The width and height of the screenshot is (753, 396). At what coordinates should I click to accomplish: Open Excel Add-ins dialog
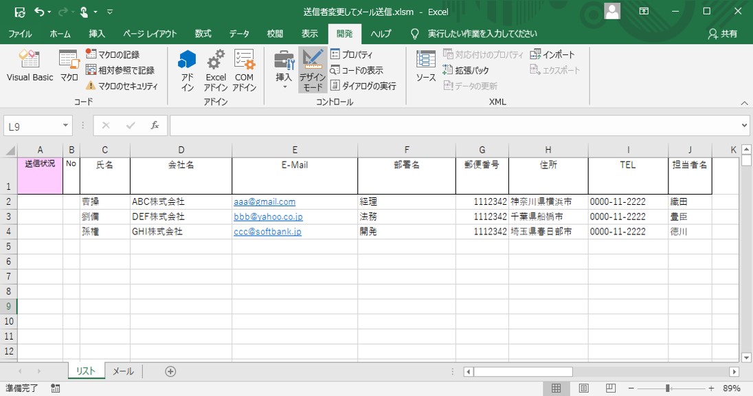tap(216, 70)
